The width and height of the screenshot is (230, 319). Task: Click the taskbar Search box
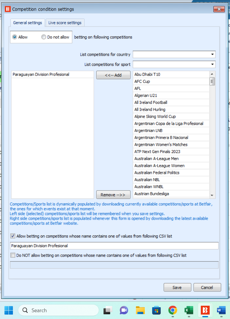point(58,310)
